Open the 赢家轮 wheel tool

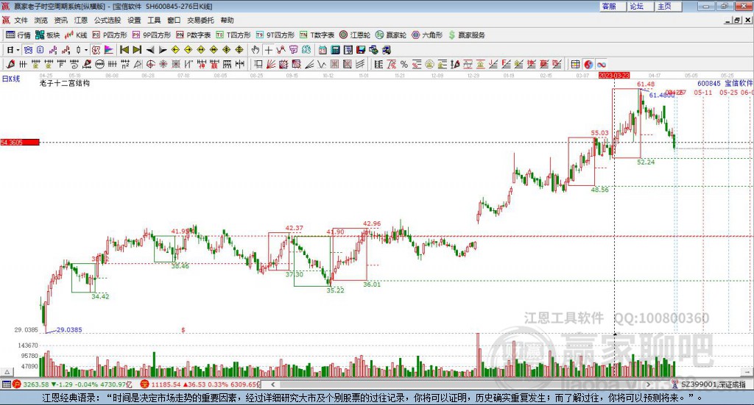coord(390,35)
